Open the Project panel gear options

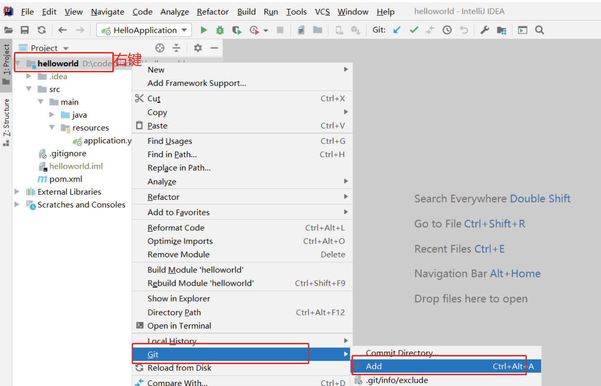[198, 48]
